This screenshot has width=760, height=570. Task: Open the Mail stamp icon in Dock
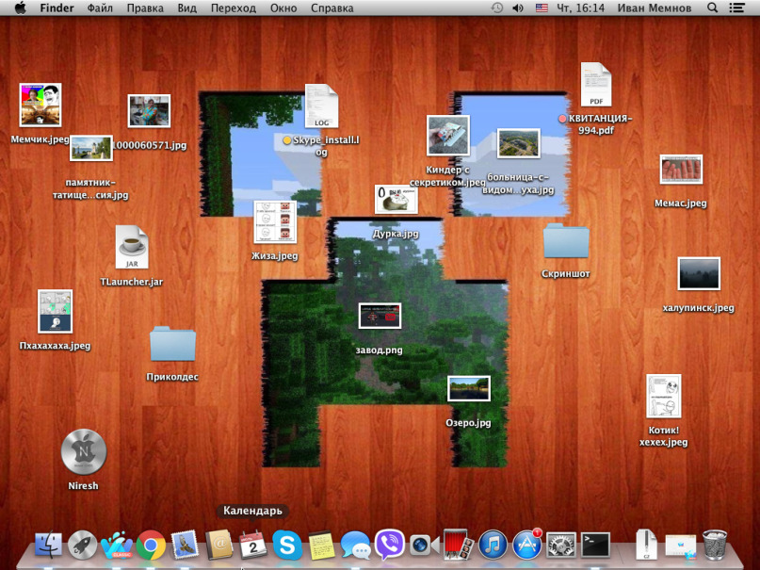185,545
